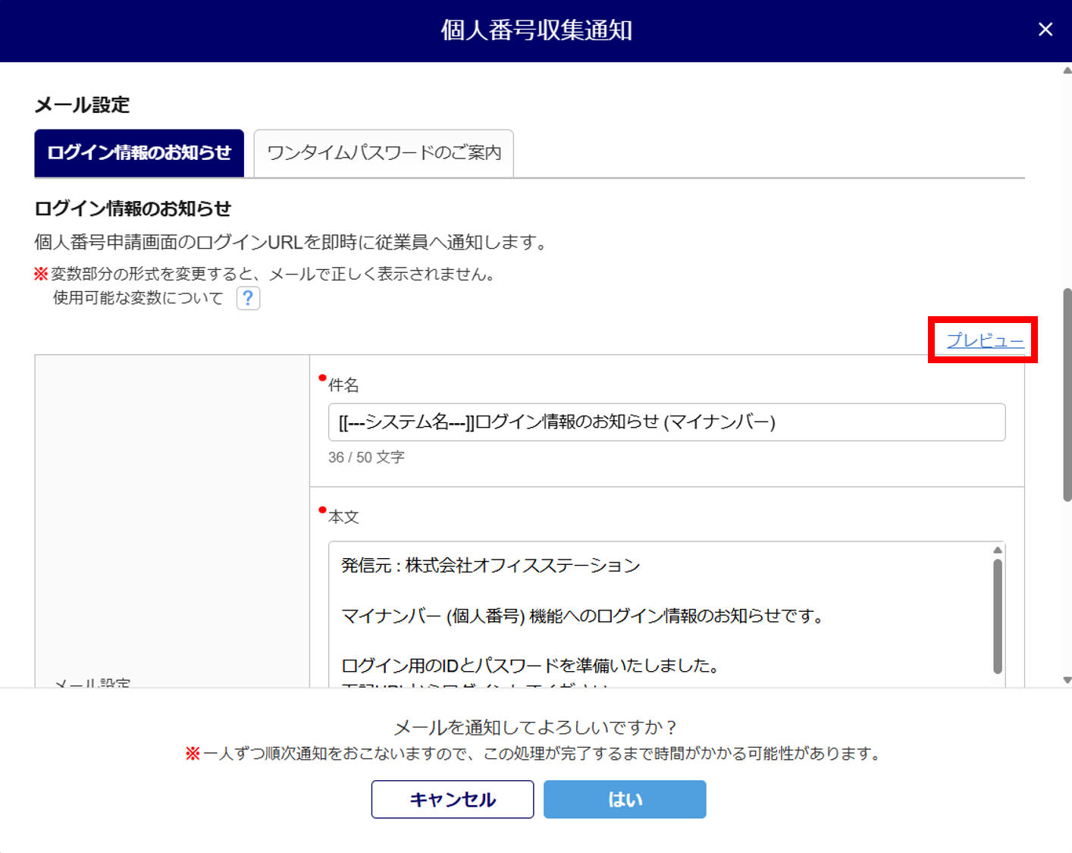
Task: Open the プレビュー link
Action: click(985, 340)
